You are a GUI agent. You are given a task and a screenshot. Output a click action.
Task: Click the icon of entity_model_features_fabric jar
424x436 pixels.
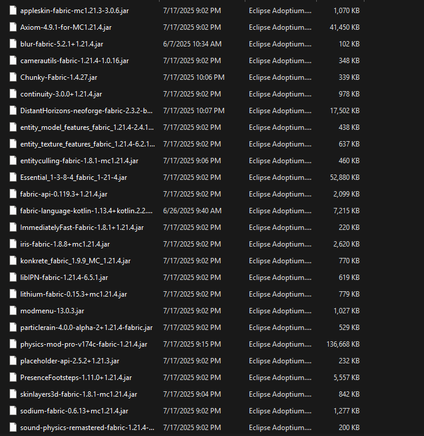(13, 127)
